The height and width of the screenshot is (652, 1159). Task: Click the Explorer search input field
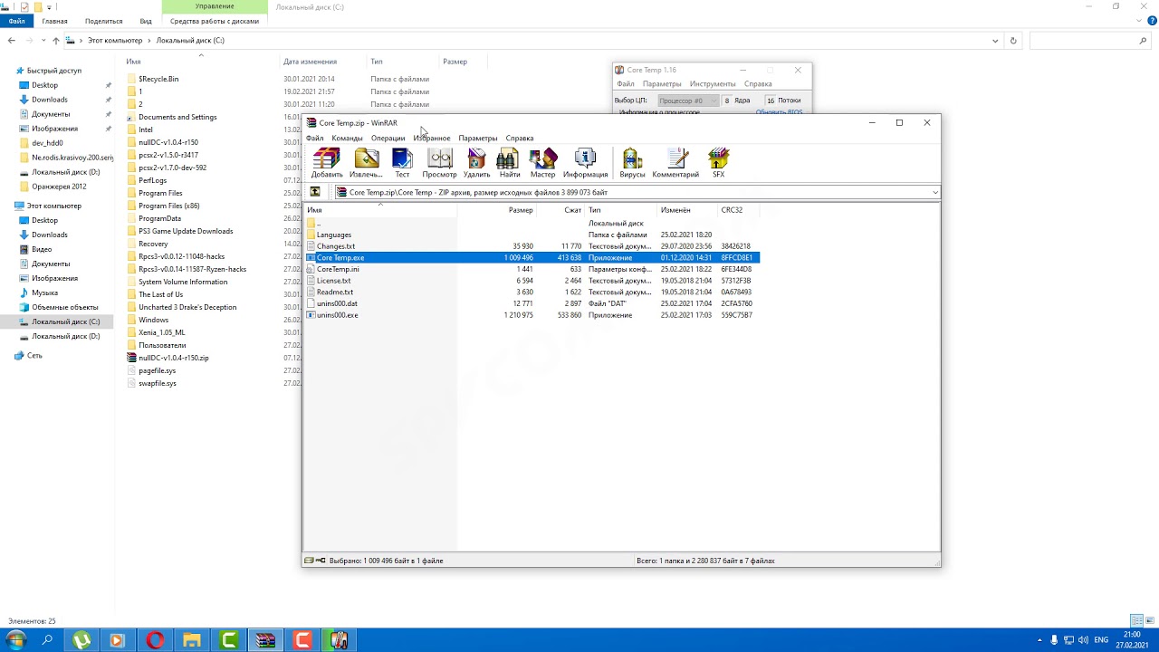[1090, 41]
